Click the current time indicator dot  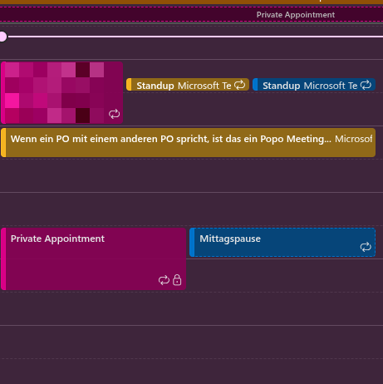2,37
